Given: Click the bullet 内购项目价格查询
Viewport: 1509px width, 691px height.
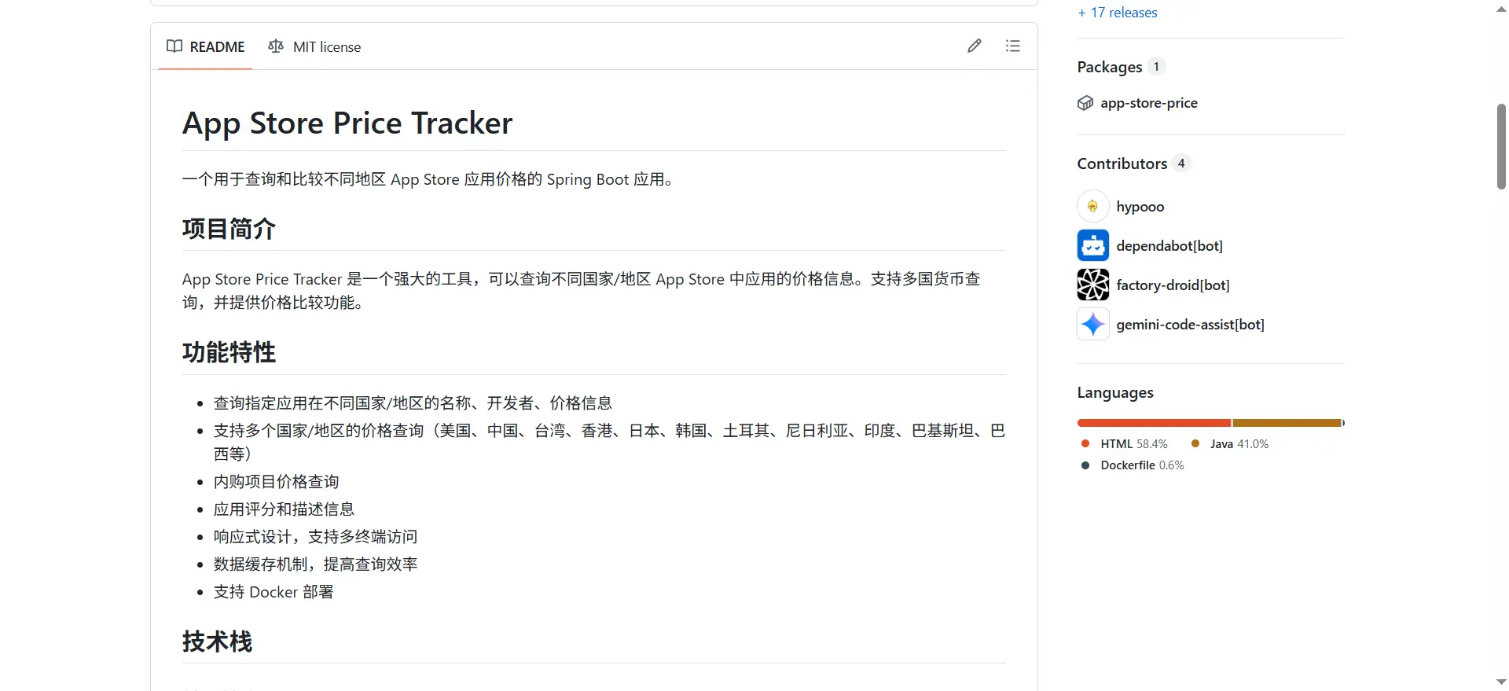Looking at the screenshot, I should [276, 482].
